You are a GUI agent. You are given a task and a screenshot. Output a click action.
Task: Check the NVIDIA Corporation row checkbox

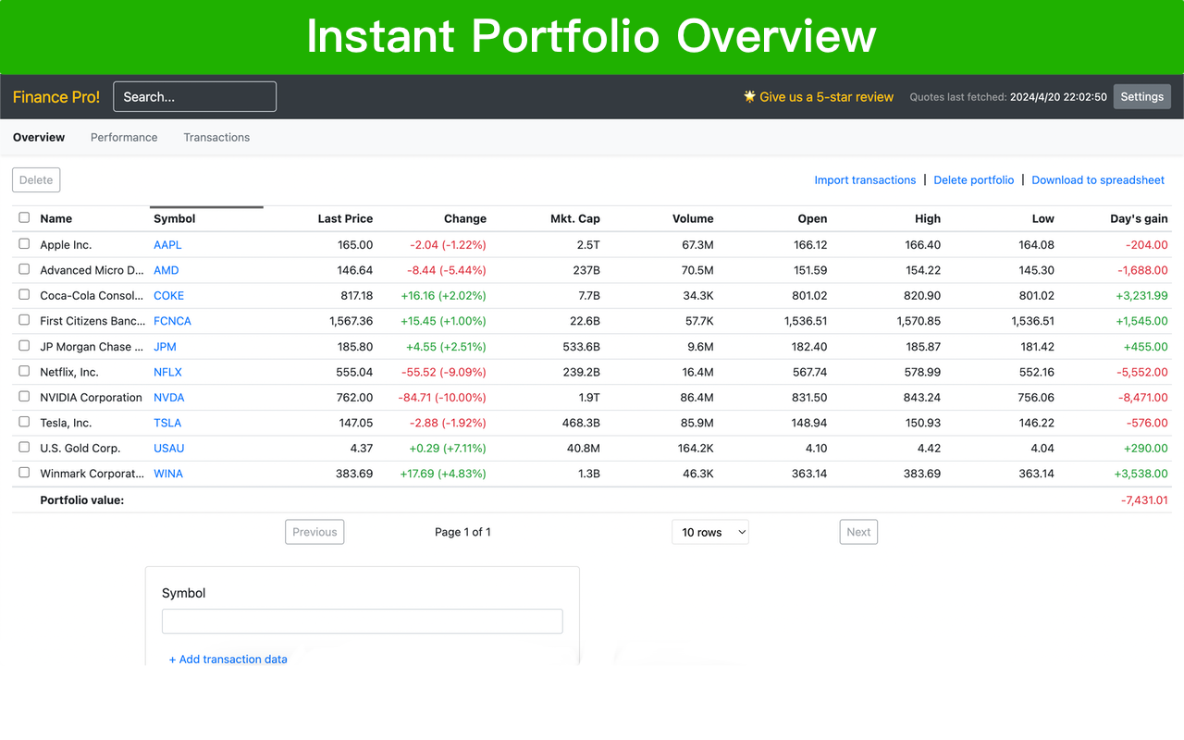pos(24,396)
